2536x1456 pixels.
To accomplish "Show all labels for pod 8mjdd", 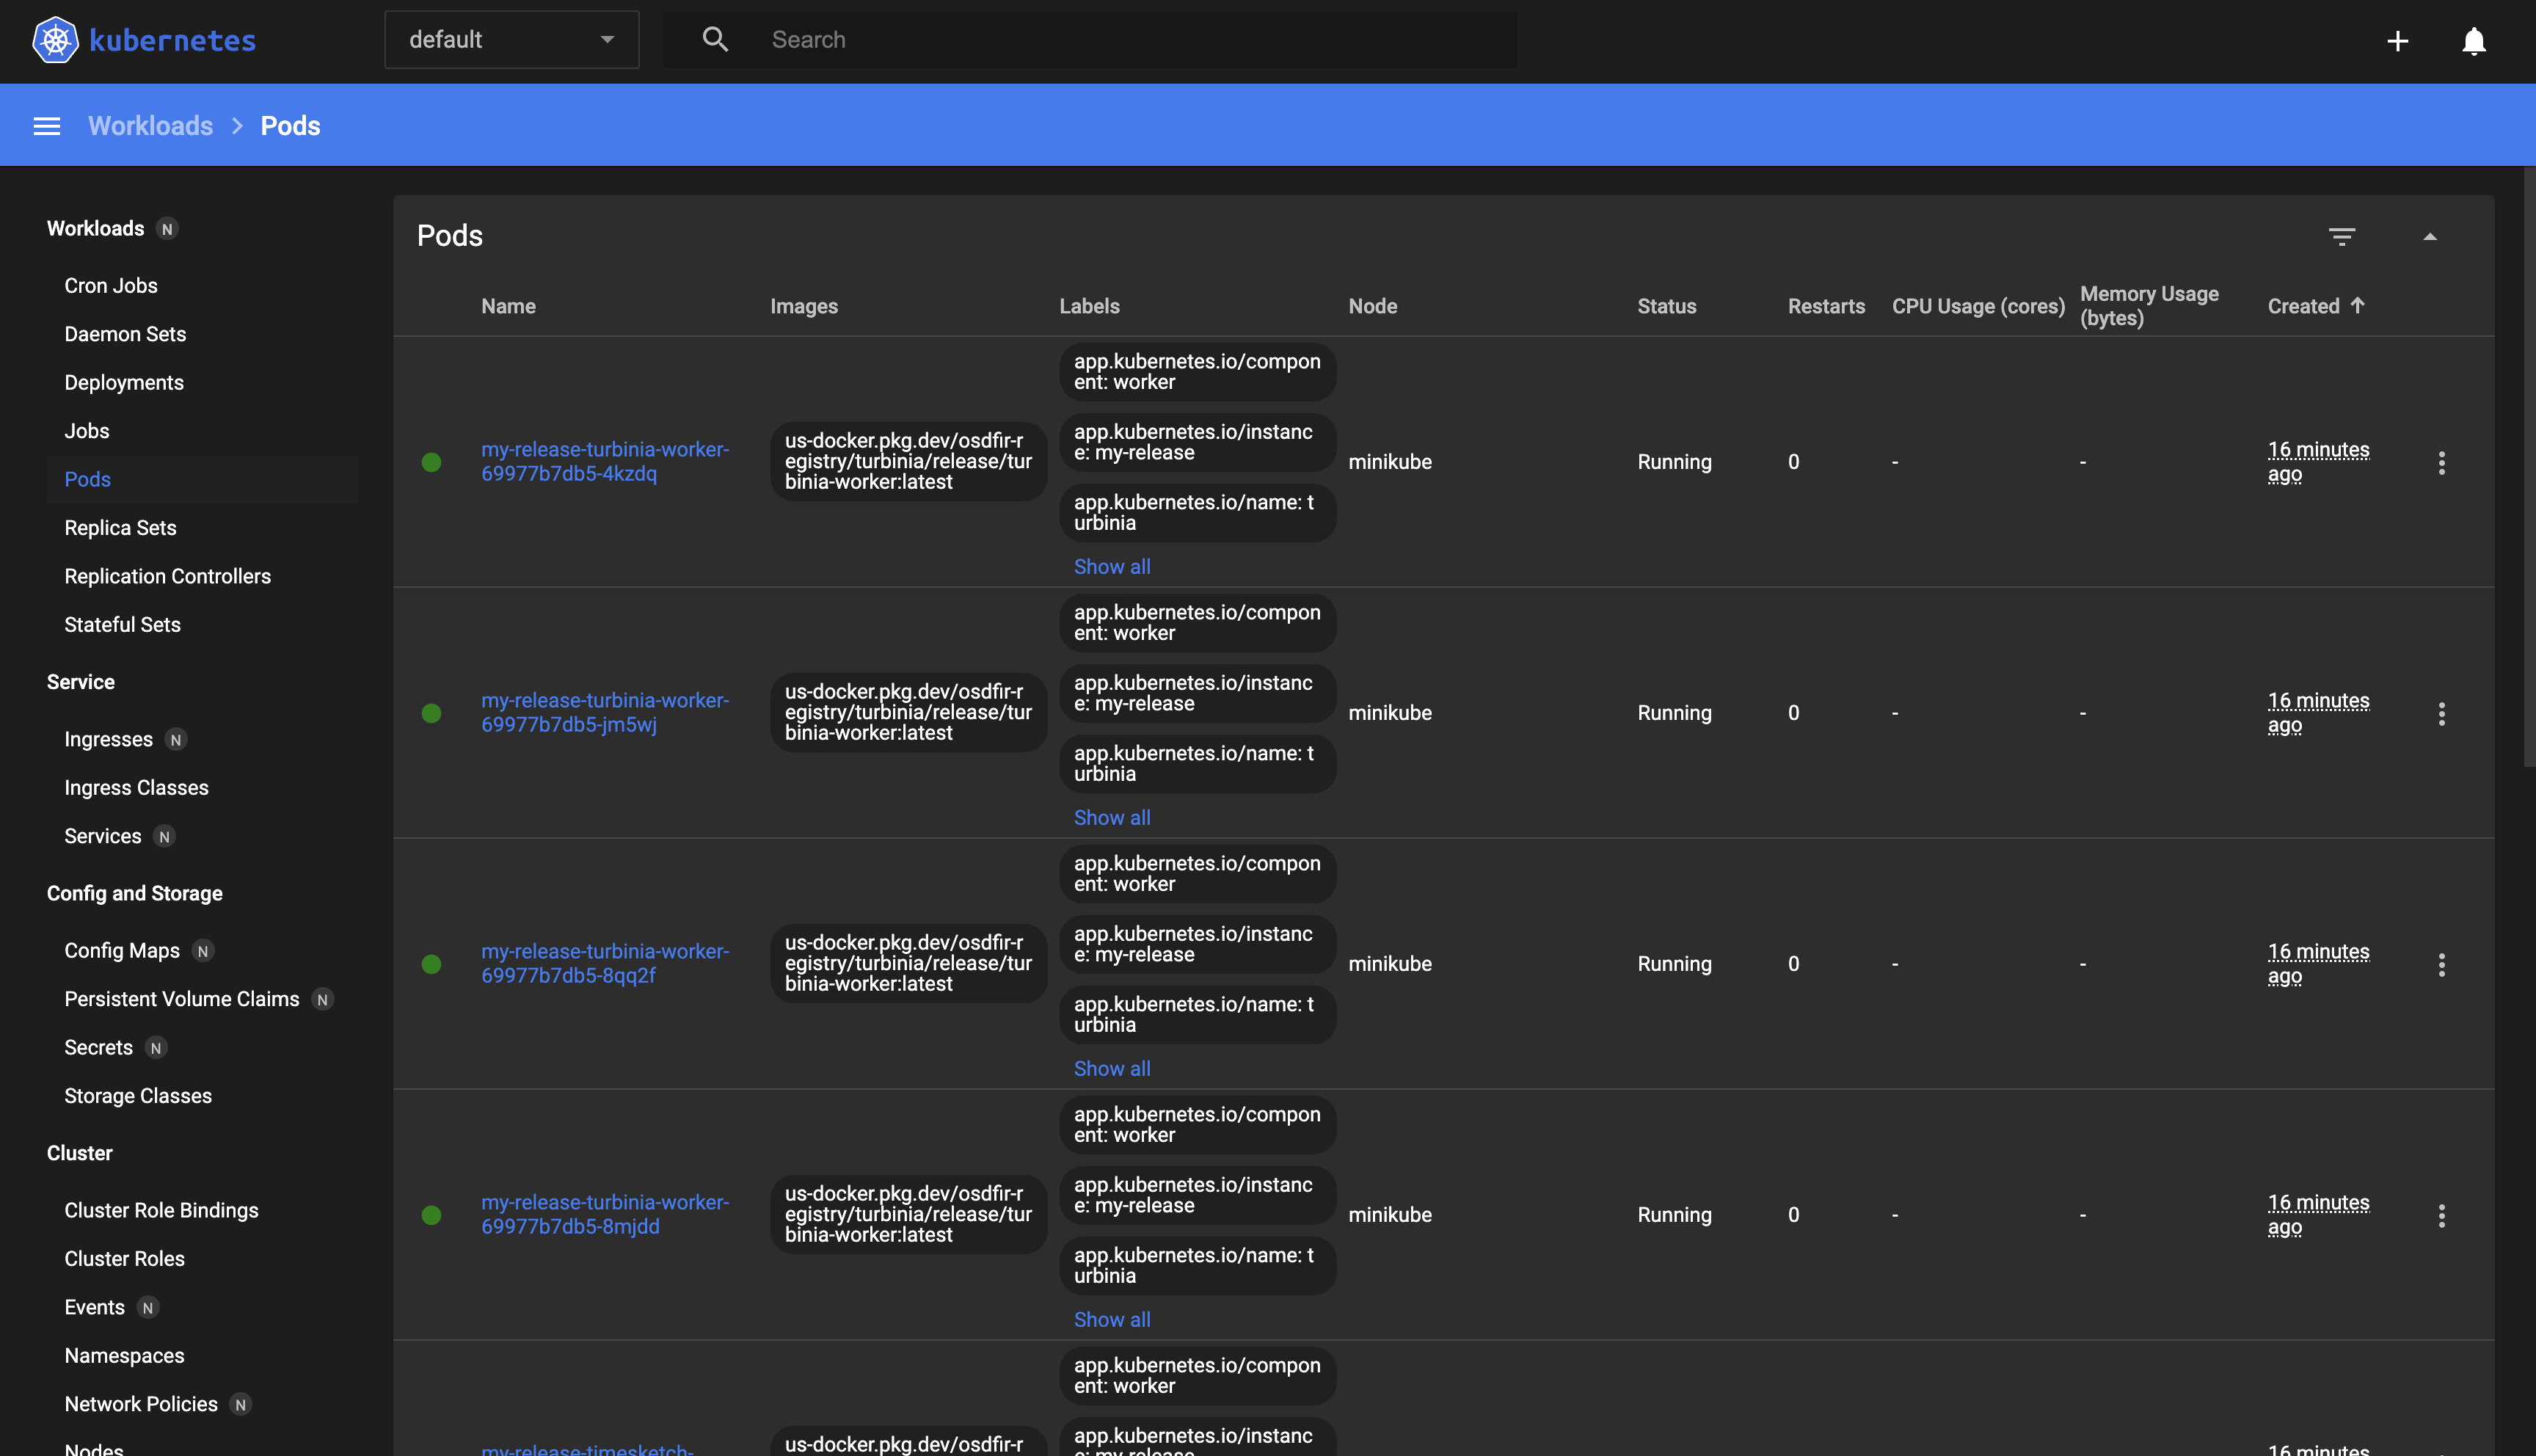I will tap(1112, 1320).
